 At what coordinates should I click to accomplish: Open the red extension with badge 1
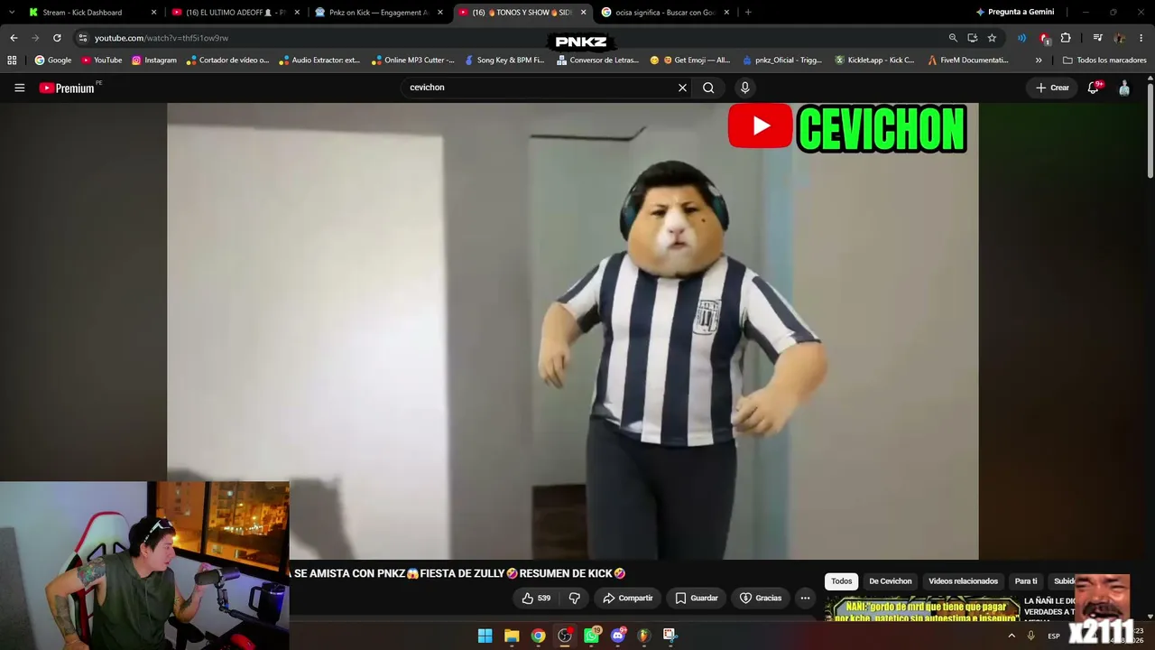[1044, 38]
